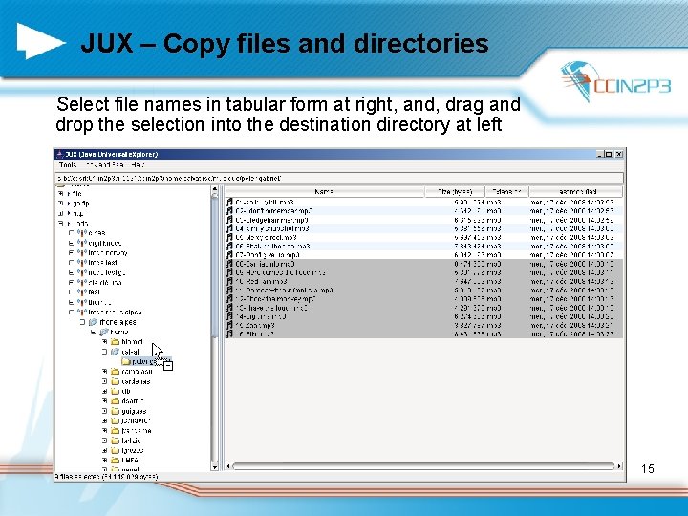This screenshot has height=516, width=688.
Task: Expand the guiguas folder node
Action: [x=104, y=411]
